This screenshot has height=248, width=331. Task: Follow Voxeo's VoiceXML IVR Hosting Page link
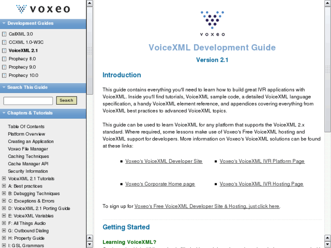click(x=261, y=184)
